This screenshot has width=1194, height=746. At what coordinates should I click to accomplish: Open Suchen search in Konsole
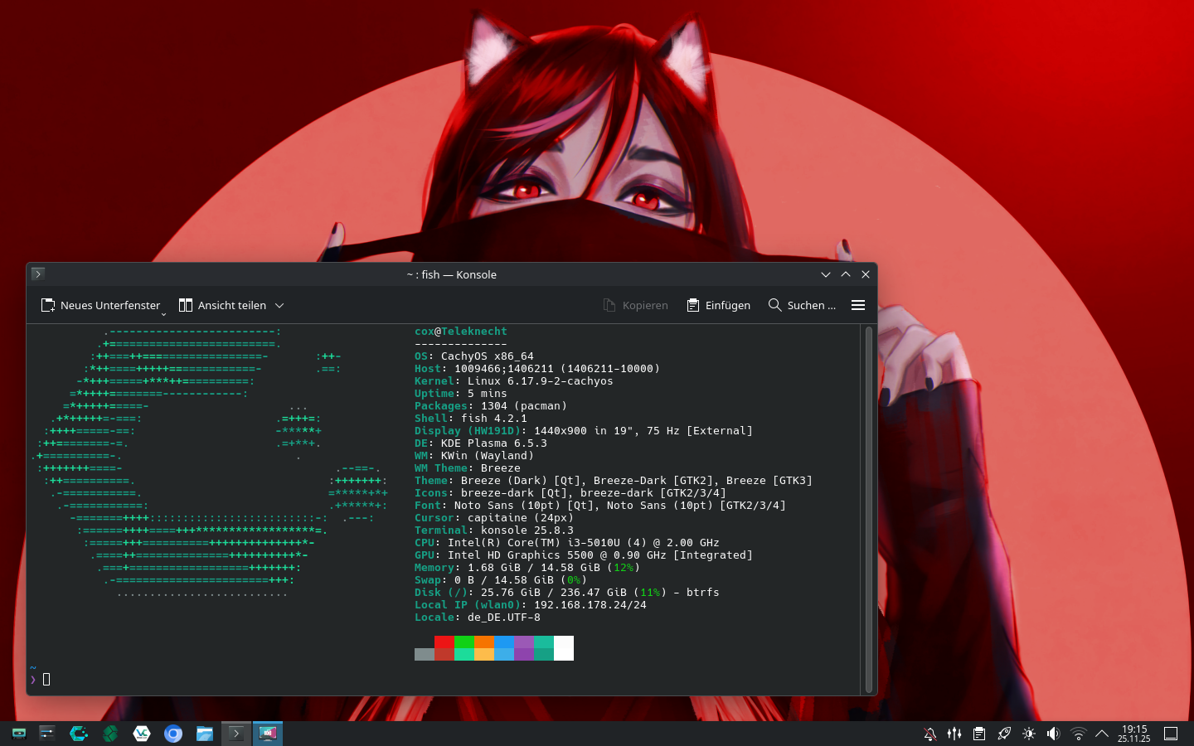pyautogui.click(x=802, y=305)
